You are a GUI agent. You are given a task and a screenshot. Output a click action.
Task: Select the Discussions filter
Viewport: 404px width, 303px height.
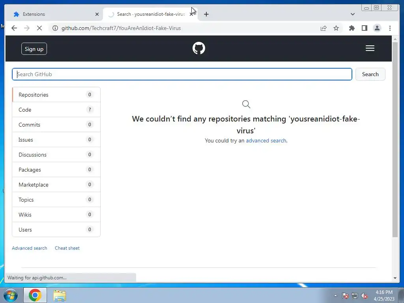pos(56,155)
